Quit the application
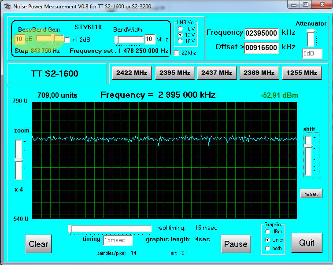 pos(307,243)
